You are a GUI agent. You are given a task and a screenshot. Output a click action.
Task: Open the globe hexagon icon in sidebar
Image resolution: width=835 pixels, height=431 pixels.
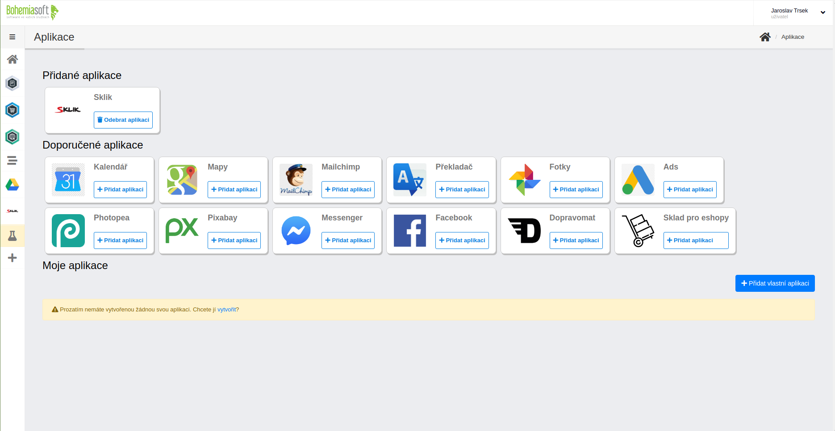(x=13, y=137)
